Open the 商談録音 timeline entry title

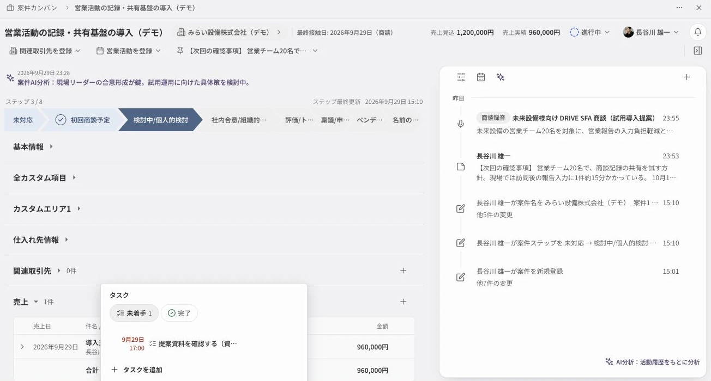pos(583,118)
